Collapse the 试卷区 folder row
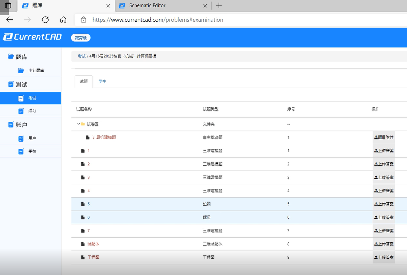Viewport: 407px width, 275px height. (78, 124)
